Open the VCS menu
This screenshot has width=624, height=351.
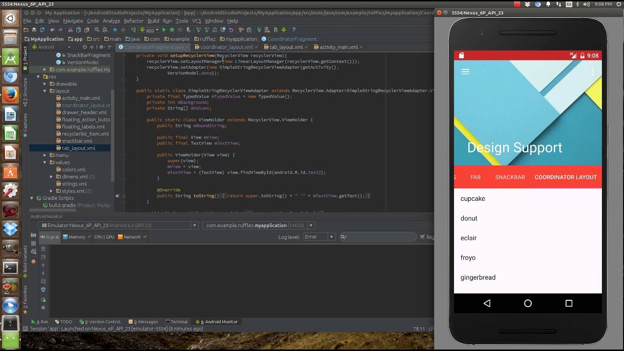tap(196, 21)
